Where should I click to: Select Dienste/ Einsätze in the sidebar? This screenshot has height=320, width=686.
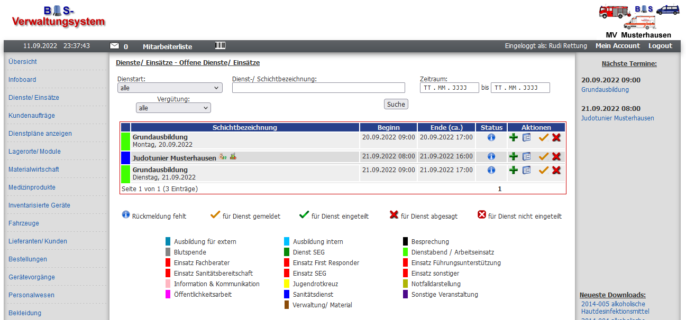click(x=34, y=98)
